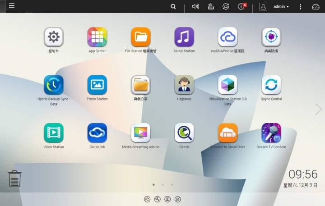
Task: Open external devices icon
Action: [226, 7]
